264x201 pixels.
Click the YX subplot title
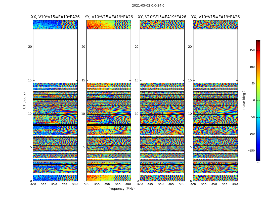(x=215, y=17)
